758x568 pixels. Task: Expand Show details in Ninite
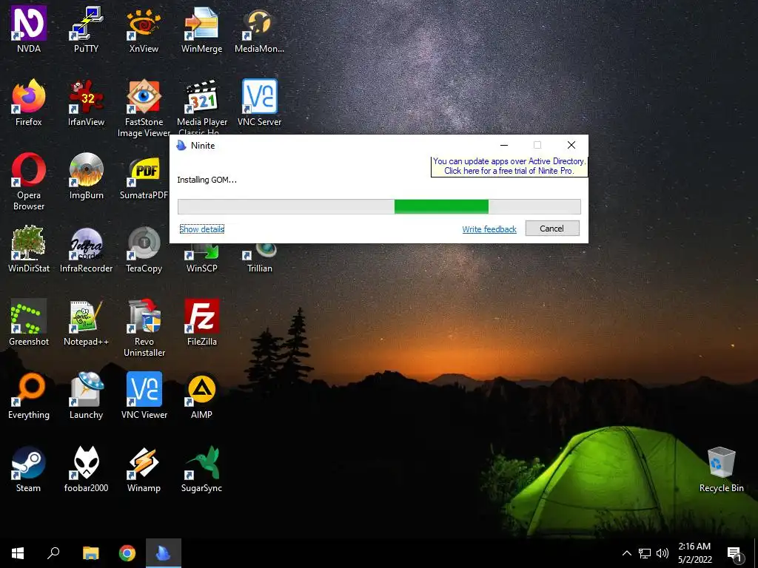201,229
